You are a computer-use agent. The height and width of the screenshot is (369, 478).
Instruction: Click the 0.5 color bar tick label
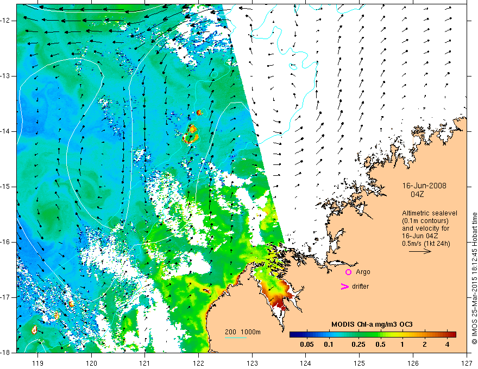coord(380,345)
